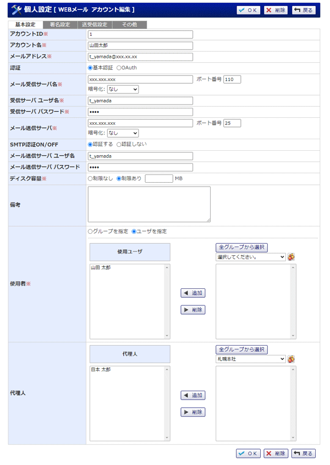Click the port number field showing 110
The height and width of the screenshot is (465, 330).
pyautogui.click(x=232, y=79)
